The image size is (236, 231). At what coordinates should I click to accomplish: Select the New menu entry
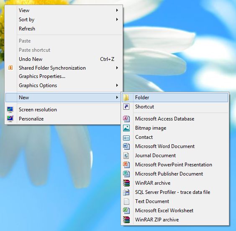tap(63, 98)
